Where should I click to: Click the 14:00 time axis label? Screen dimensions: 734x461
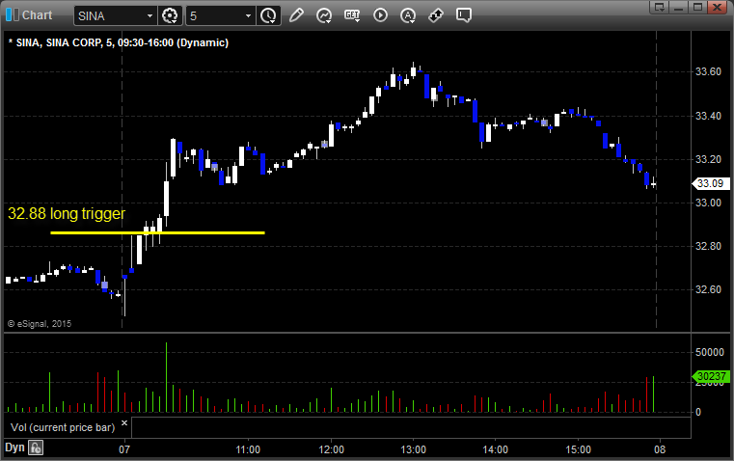(495, 449)
